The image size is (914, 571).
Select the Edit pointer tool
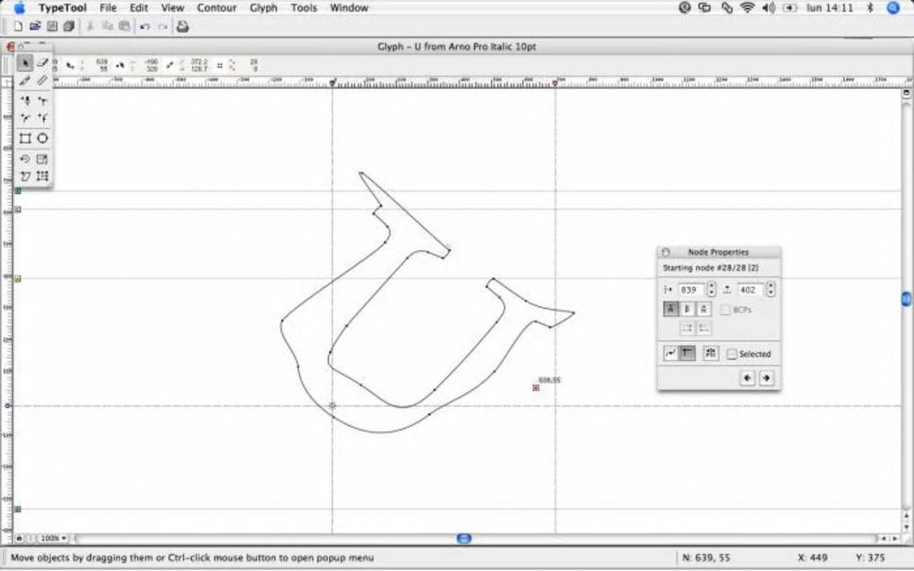click(24, 63)
